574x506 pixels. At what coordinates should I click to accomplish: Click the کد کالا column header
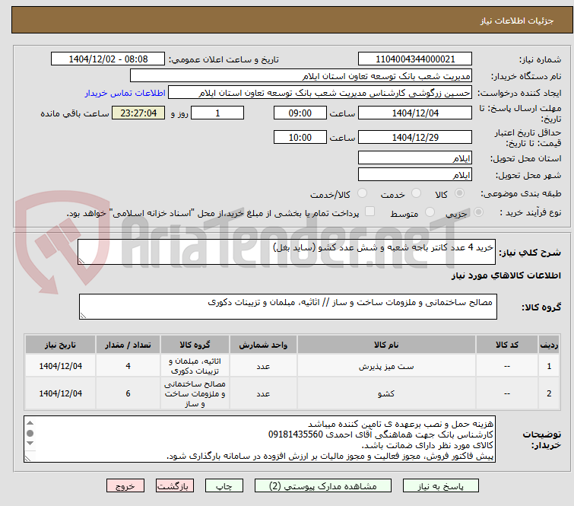[506, 345]
